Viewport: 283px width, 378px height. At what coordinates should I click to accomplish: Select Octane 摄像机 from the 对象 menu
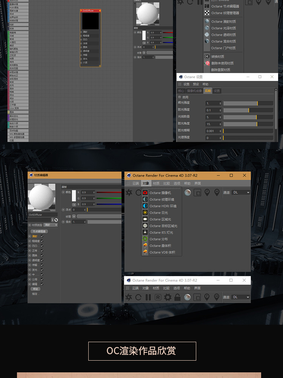(x=161, y=193)
